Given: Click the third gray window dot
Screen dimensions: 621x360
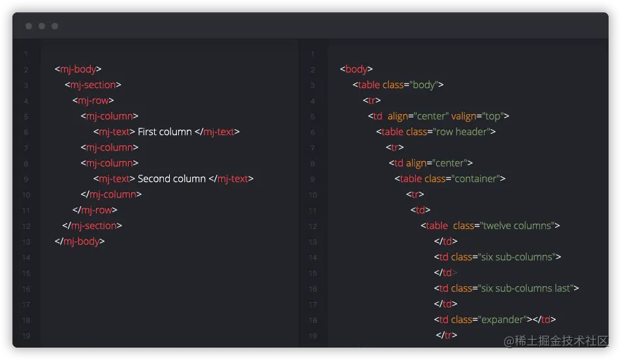Looking at the screenshot, I should 55,26.
